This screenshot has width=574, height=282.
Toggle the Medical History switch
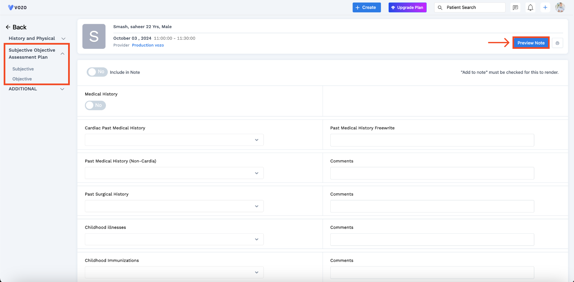[95, 106]
